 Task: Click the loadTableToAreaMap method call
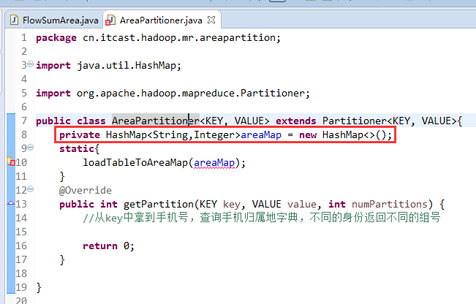pyautogui.click(x=135, y=163)
